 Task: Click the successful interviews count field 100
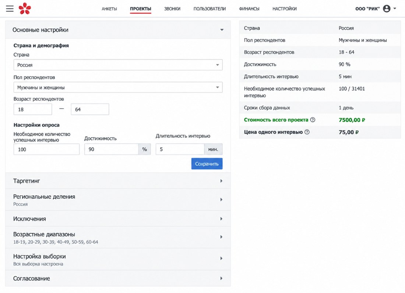[46, 149]
